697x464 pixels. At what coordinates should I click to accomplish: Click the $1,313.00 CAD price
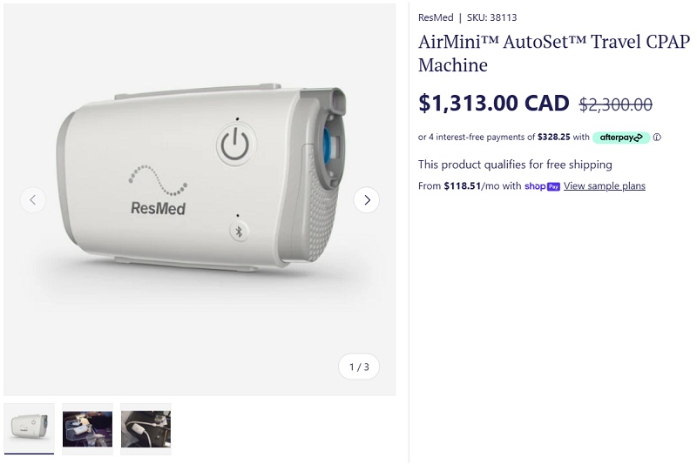(x=493, y=104)
